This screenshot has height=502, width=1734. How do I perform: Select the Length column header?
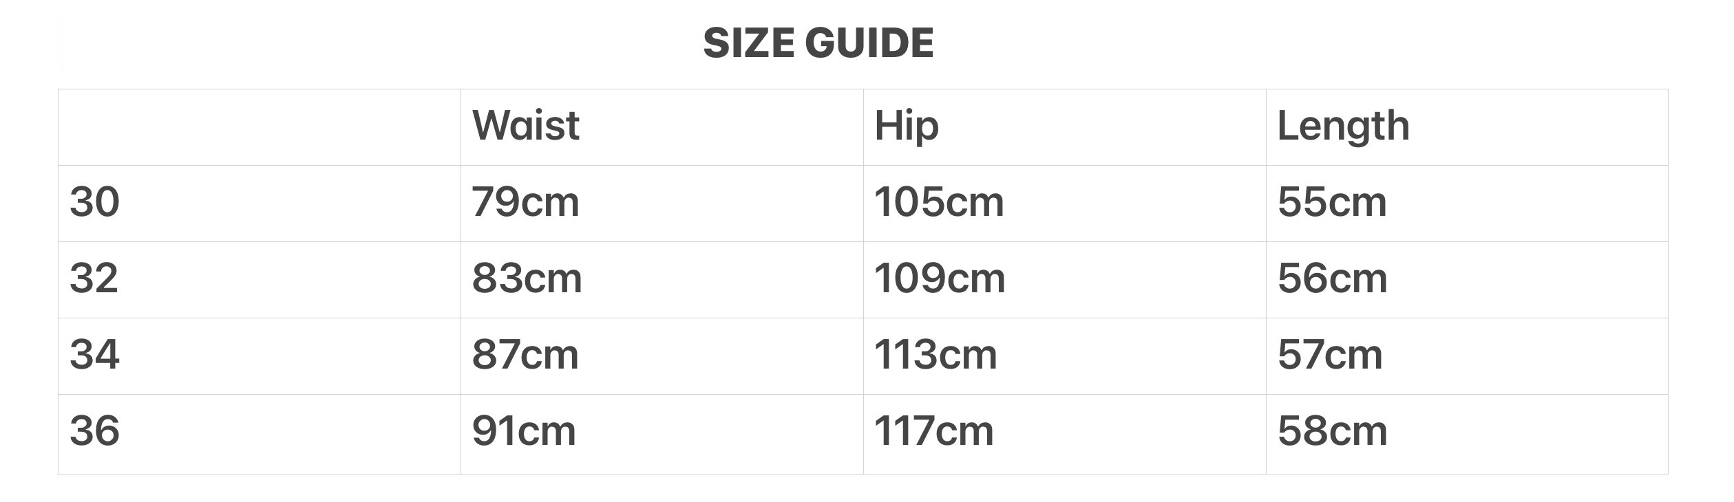tap(1343, 126)
